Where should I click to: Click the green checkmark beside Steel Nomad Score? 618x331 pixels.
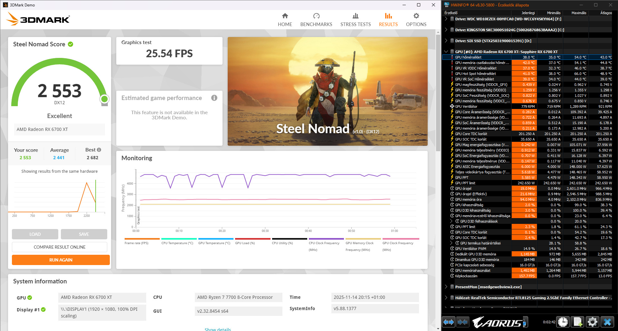tap(71, 44)
